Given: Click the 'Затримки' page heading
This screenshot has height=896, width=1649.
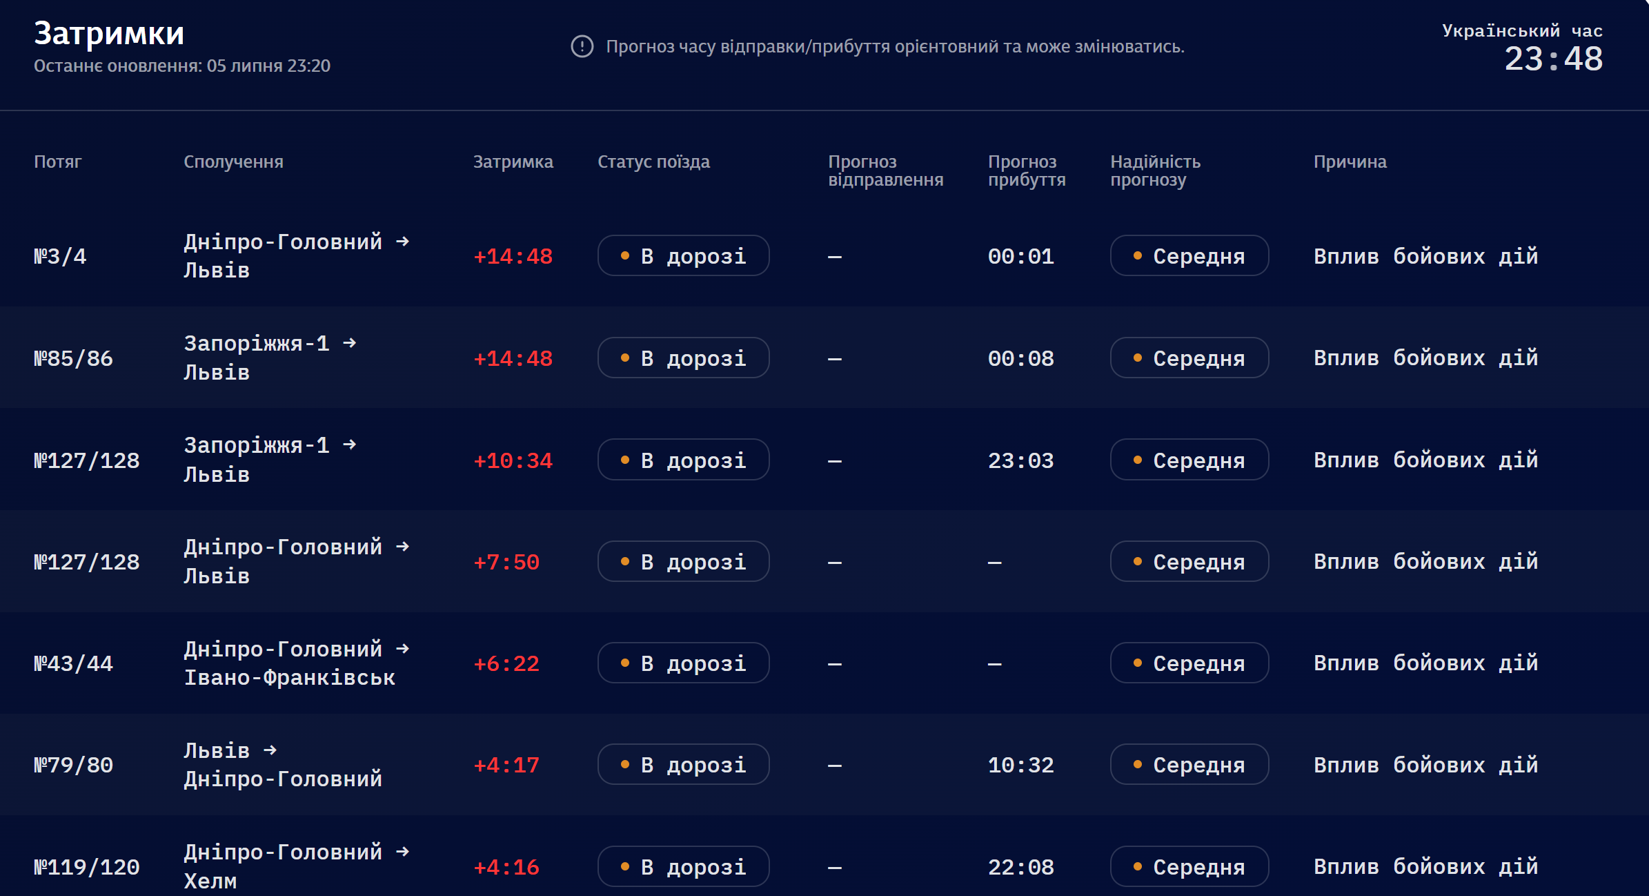Looking at the screenshot, I should [109, 33].
